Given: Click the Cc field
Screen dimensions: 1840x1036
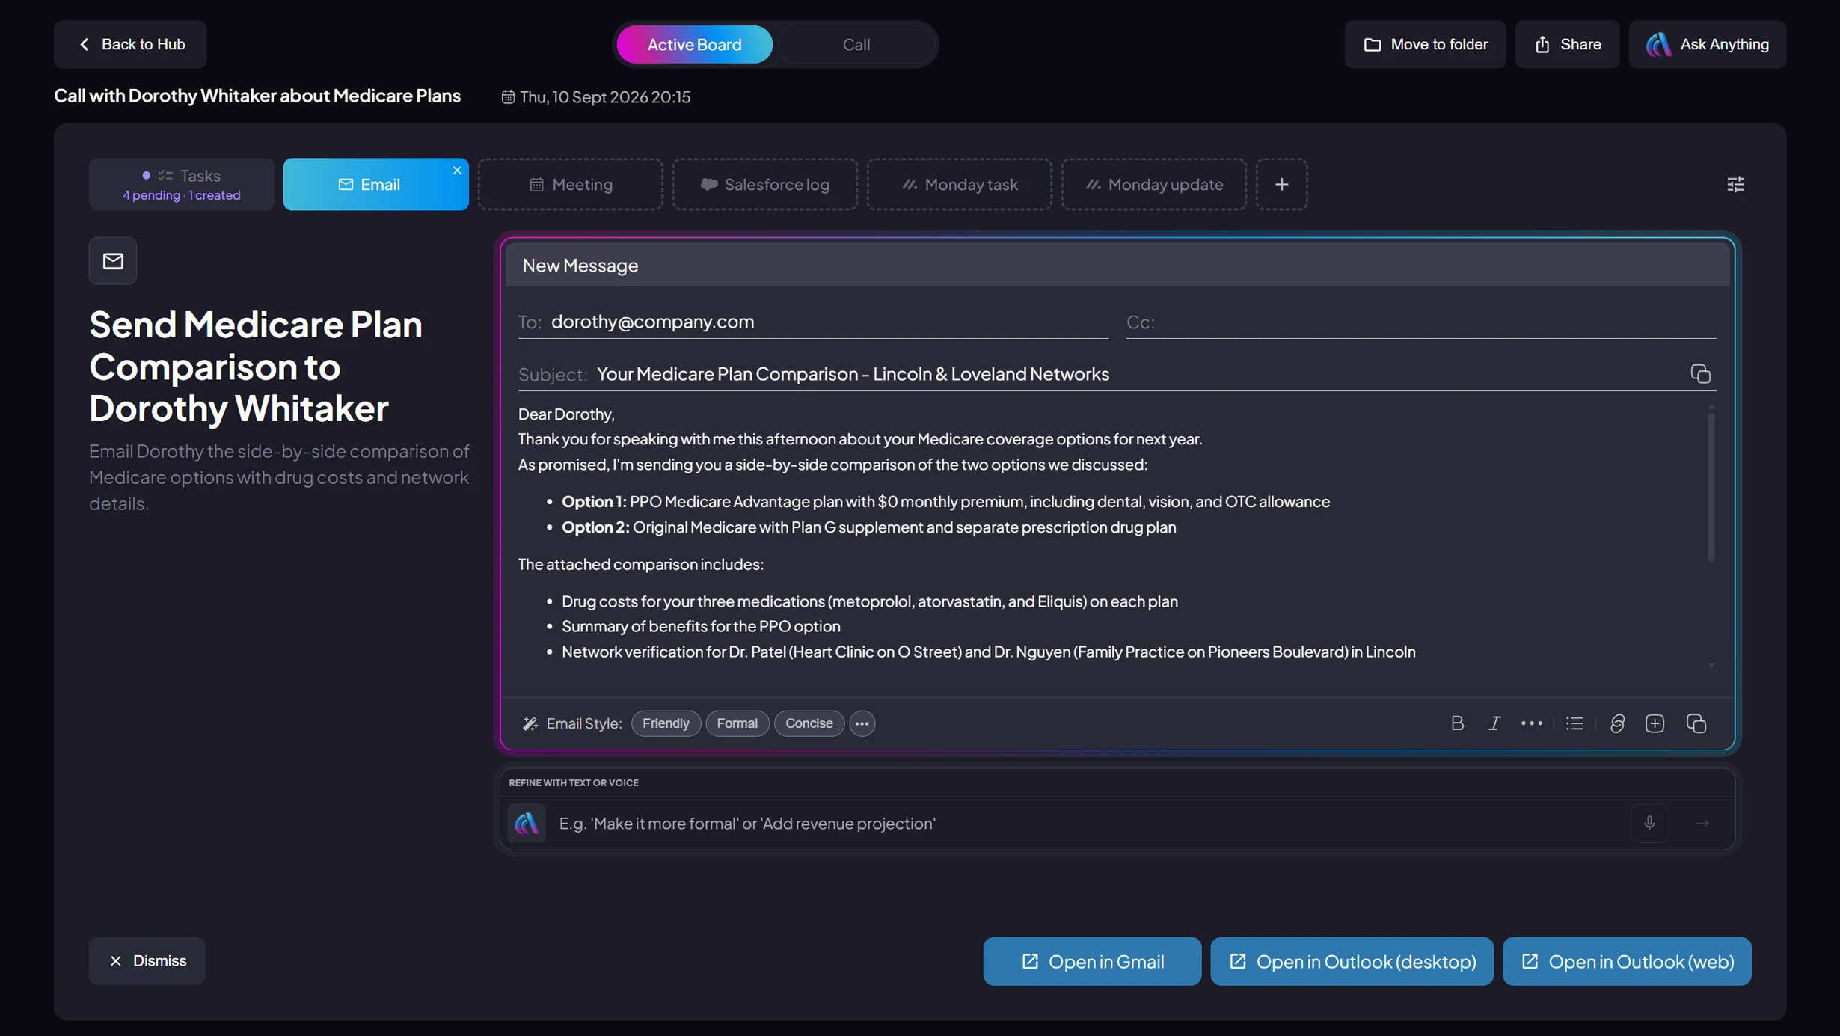Looking at the screenshot, I should click(x=1421, y=322).
